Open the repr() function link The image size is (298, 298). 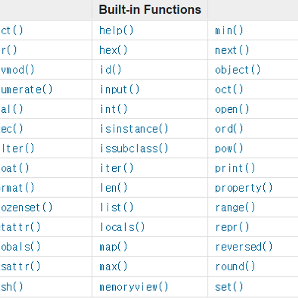(232, 227)
